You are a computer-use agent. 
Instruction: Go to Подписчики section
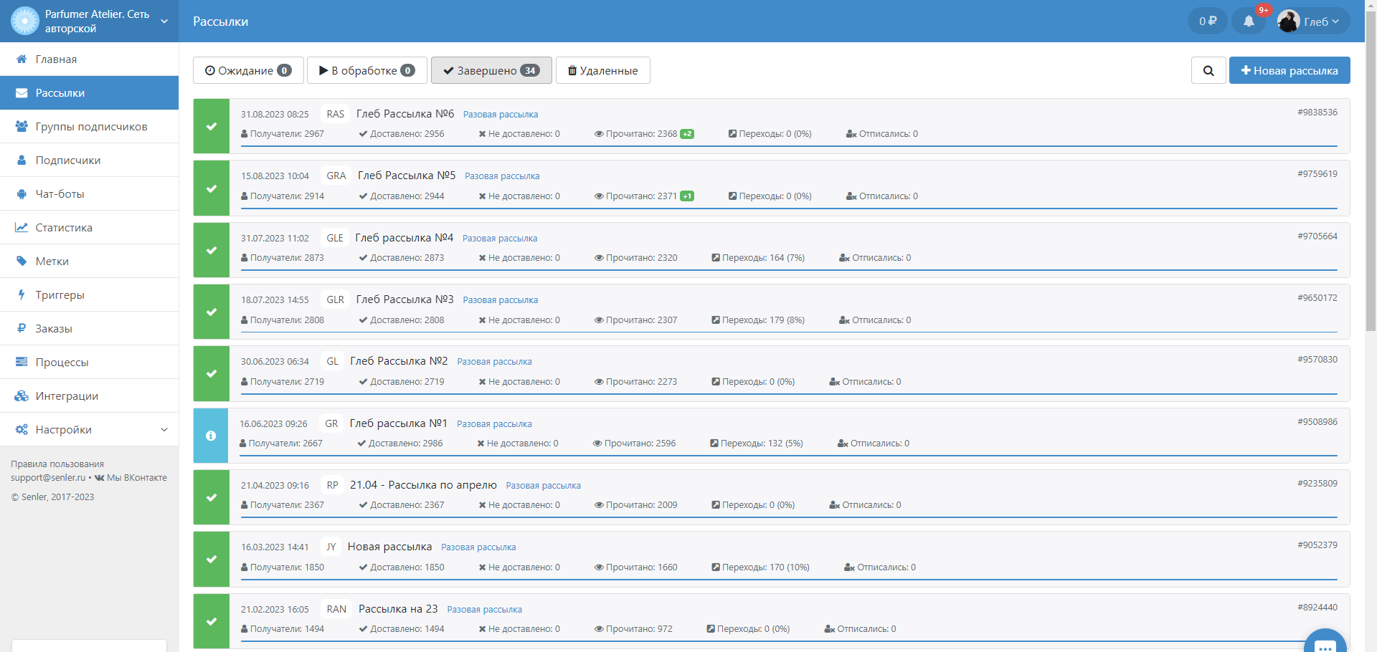click(89, 160)
